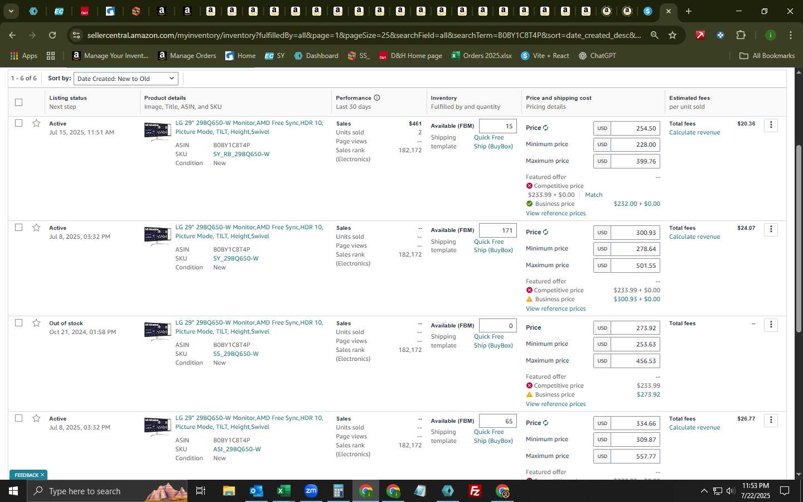This screenshot has height=502, width=803.
Task: Open the actions menu for the out of stock listing
Action: click(771, 325)
